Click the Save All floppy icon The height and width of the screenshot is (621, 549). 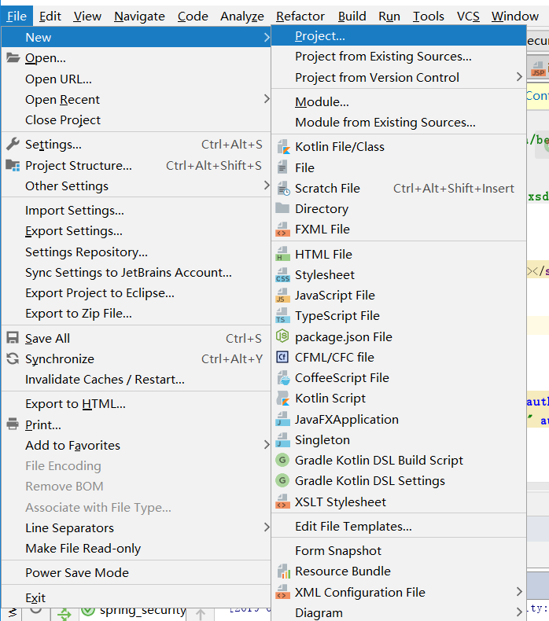point(13,338)
